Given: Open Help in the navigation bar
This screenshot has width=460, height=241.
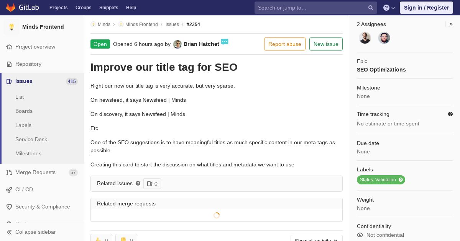Looking at the screenshot, I should tap(131, 8).
